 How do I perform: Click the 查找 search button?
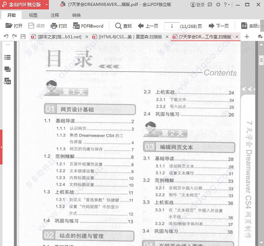tap(123, 26)
